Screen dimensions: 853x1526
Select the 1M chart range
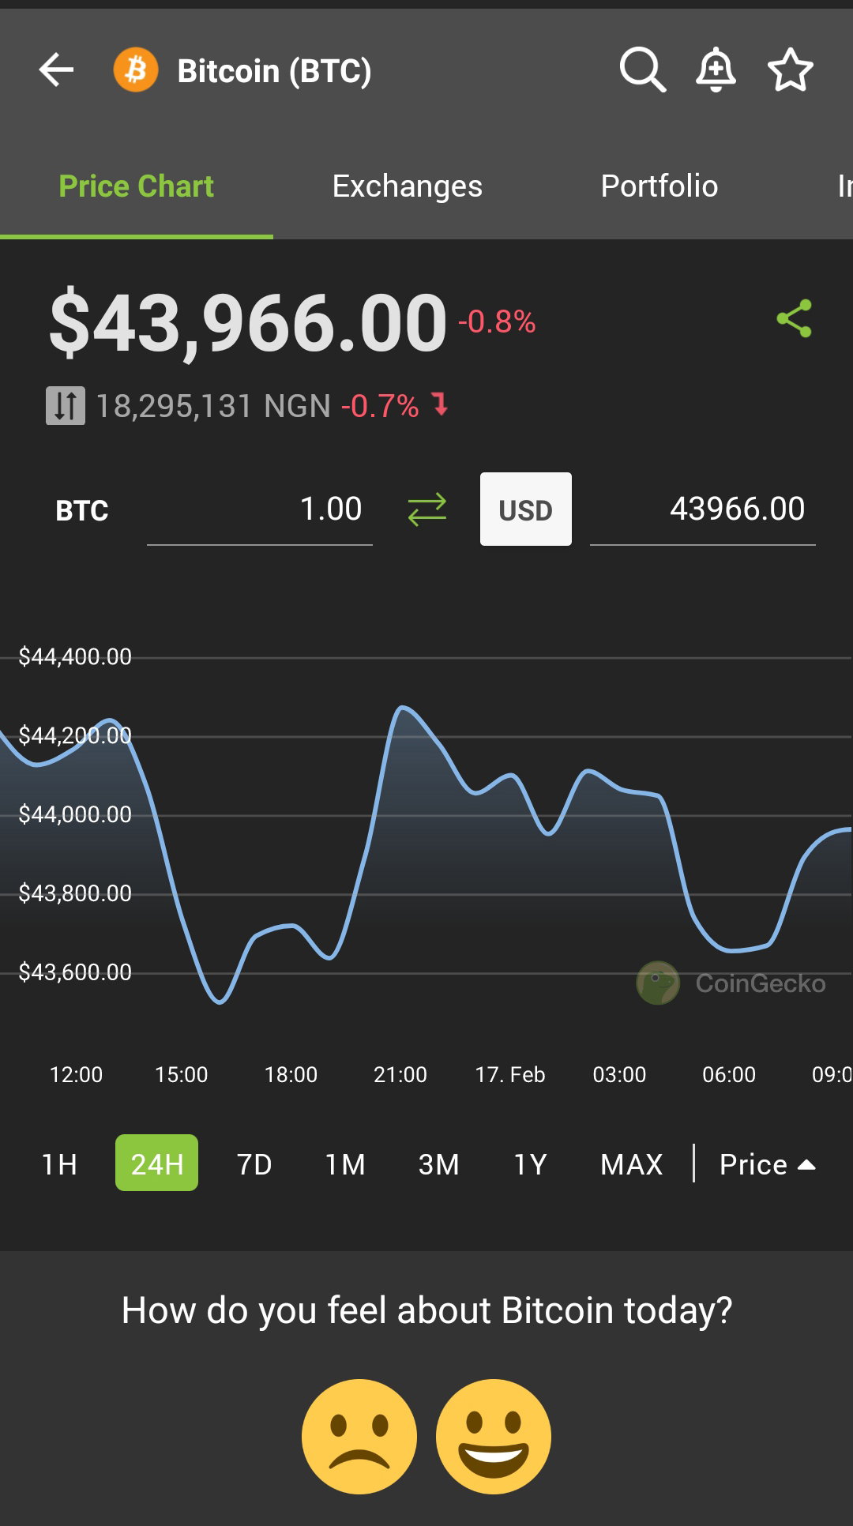[345, 1164]
